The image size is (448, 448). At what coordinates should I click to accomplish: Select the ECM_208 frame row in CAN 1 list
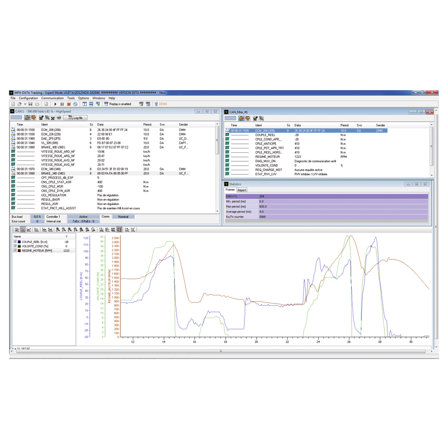pyautogui.click(x=100, y=130)
